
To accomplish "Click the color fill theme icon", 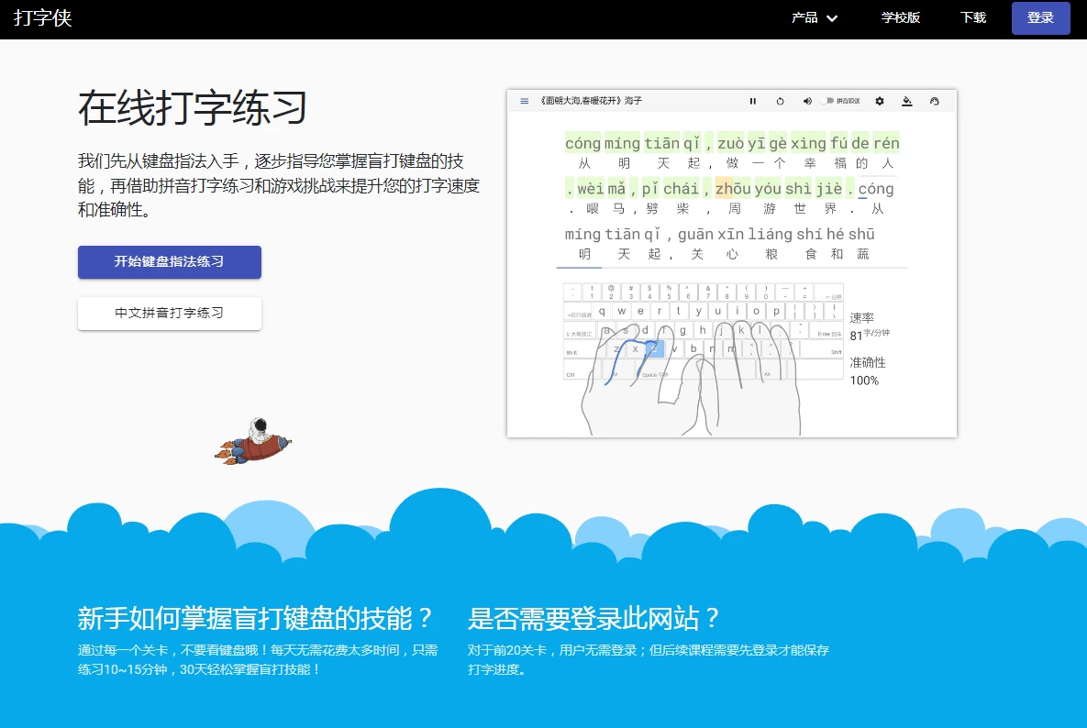I will pos(907,101).
